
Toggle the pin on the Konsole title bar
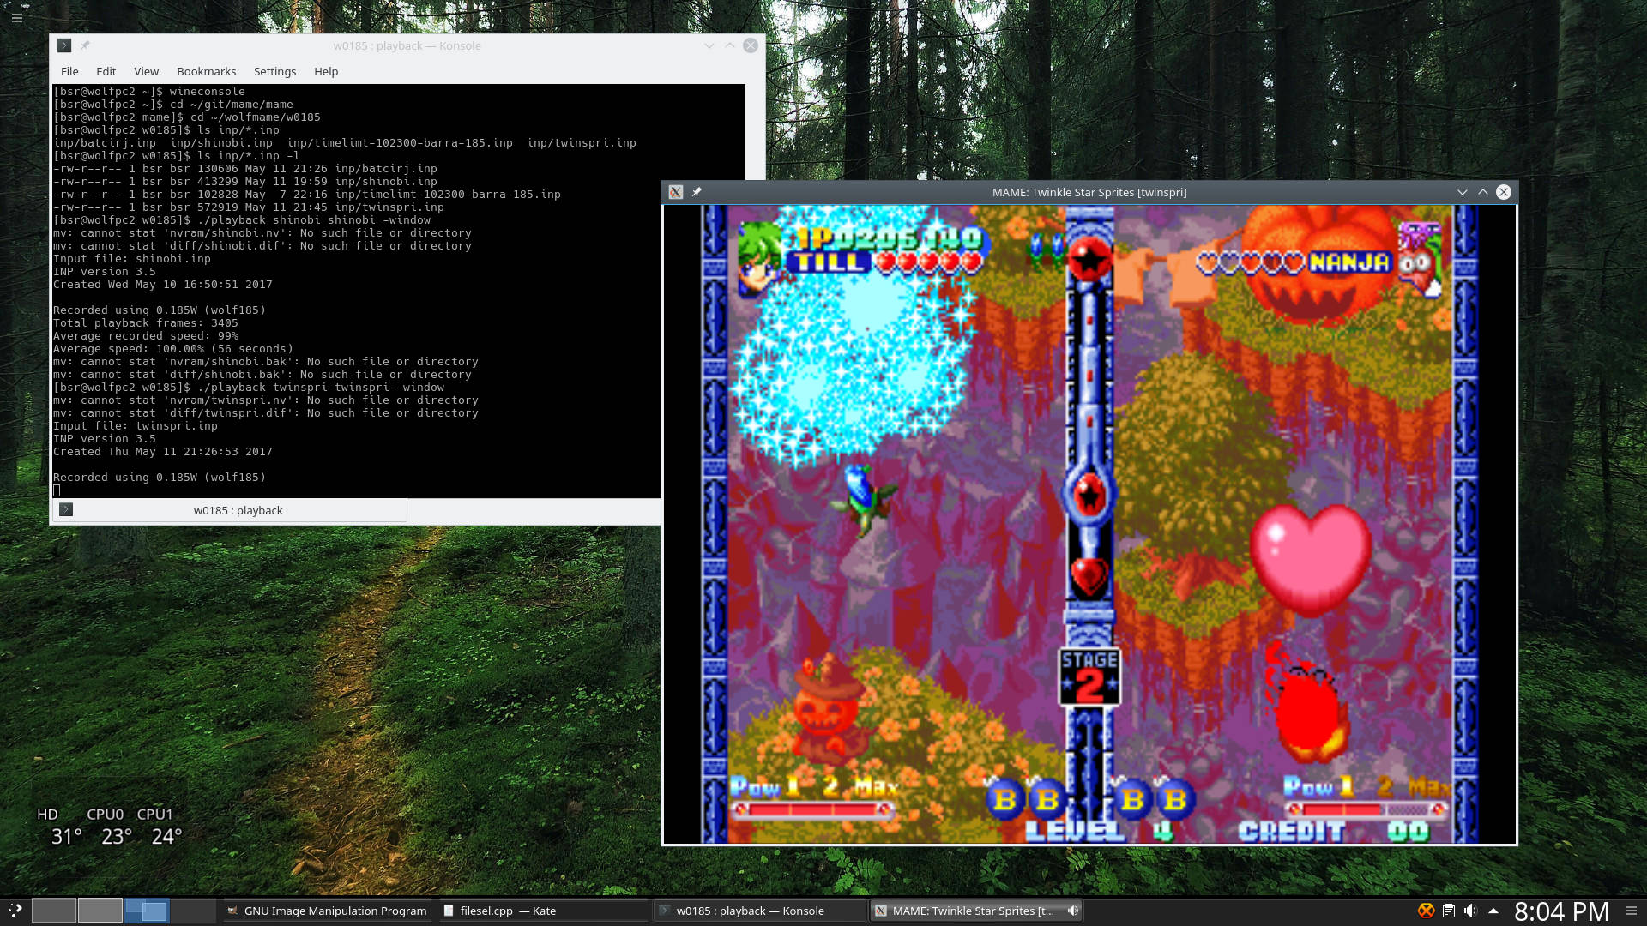[x=85, y=45]
